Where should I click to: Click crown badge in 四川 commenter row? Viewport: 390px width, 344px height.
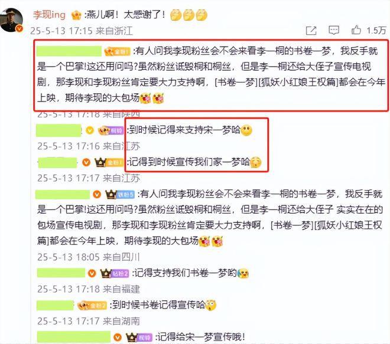[x=111, y=194]
